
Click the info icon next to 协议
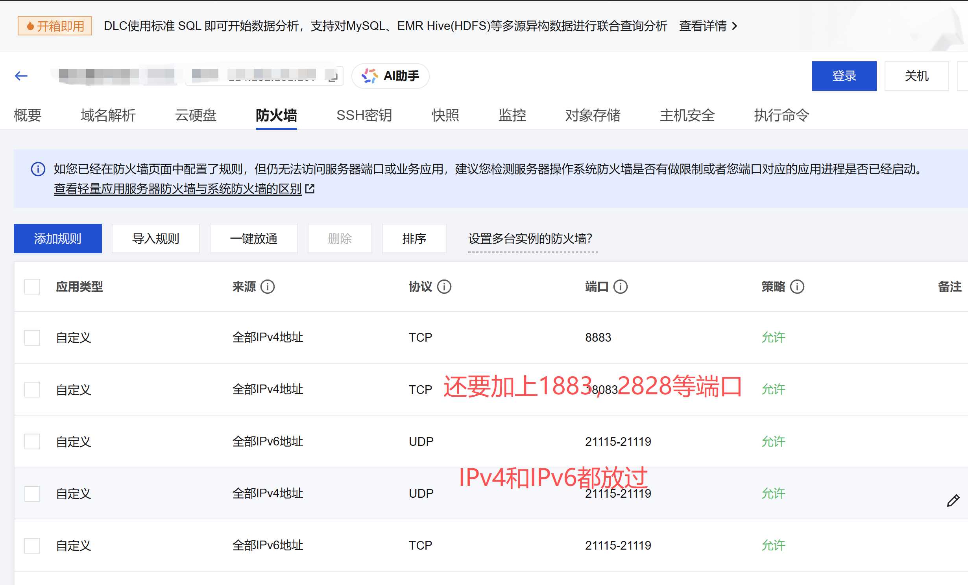coord(444,287)
